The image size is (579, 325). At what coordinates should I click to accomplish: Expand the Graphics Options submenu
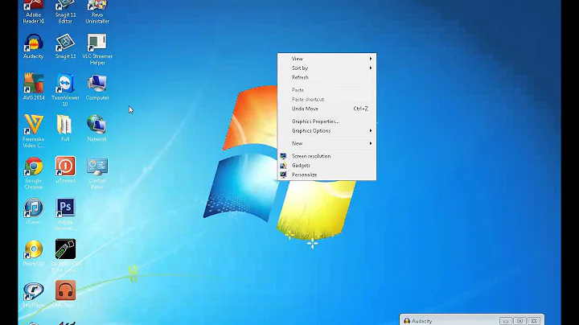pyautogui.click(x=326, y=131)
